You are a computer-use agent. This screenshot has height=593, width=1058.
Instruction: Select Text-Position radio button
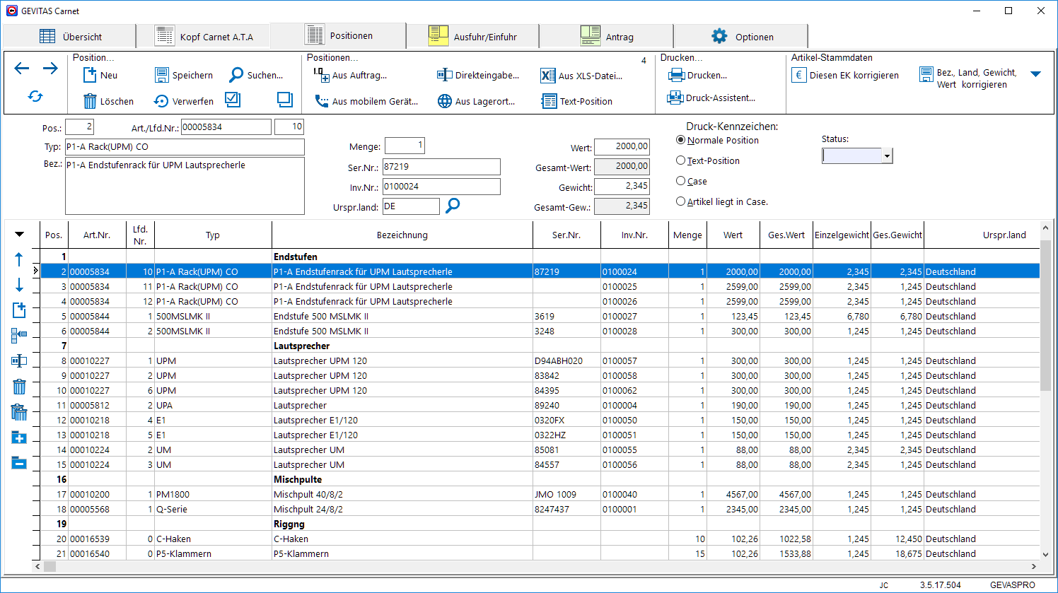coord(680,160)
